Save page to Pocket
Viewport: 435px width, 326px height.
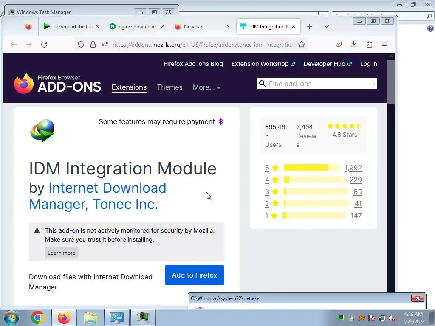(339, 44)
